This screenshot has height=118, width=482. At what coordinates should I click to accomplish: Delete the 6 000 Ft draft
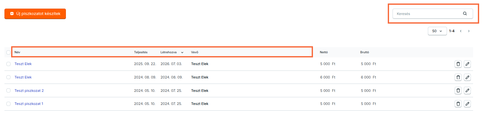pos(458,77)
